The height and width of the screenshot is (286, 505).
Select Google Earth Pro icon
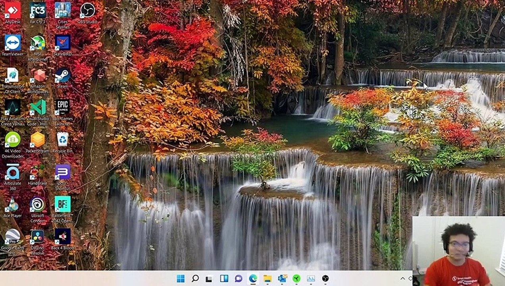(x=13, y=242)
